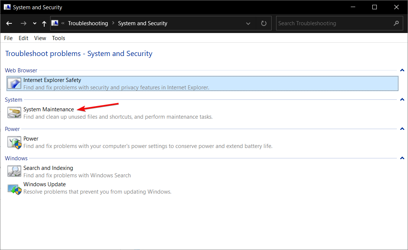The height and width of the screenshot is (250, 408).
Task: Collapse the Web Browser section
Action: [402, 70]
